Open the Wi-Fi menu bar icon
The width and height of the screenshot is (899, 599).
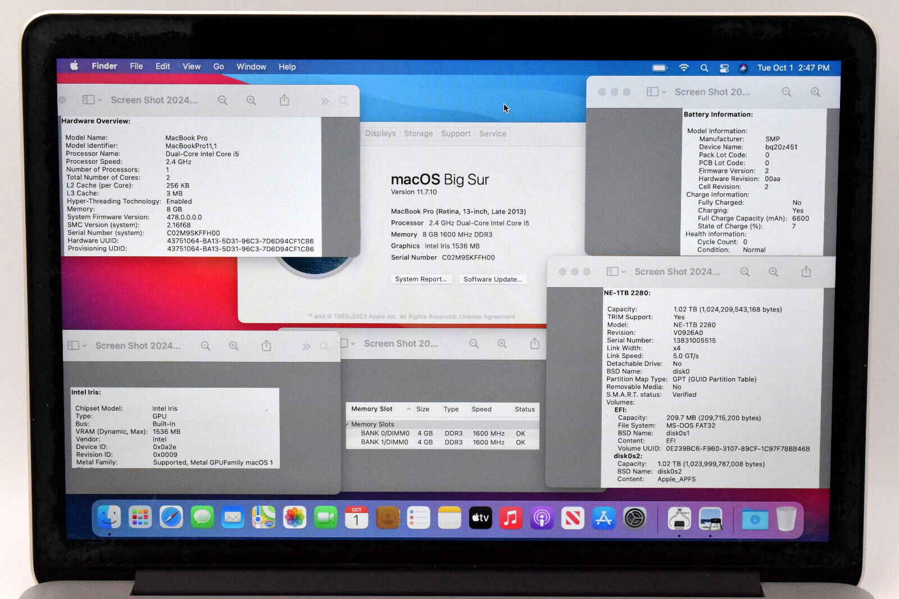(684, 67)
